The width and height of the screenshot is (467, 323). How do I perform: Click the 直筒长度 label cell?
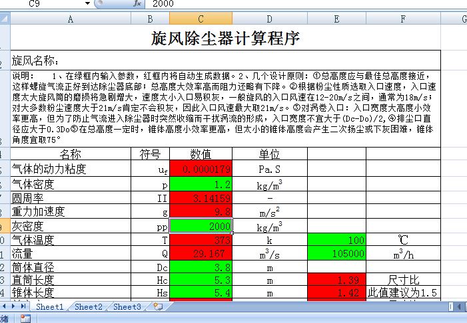71,279
